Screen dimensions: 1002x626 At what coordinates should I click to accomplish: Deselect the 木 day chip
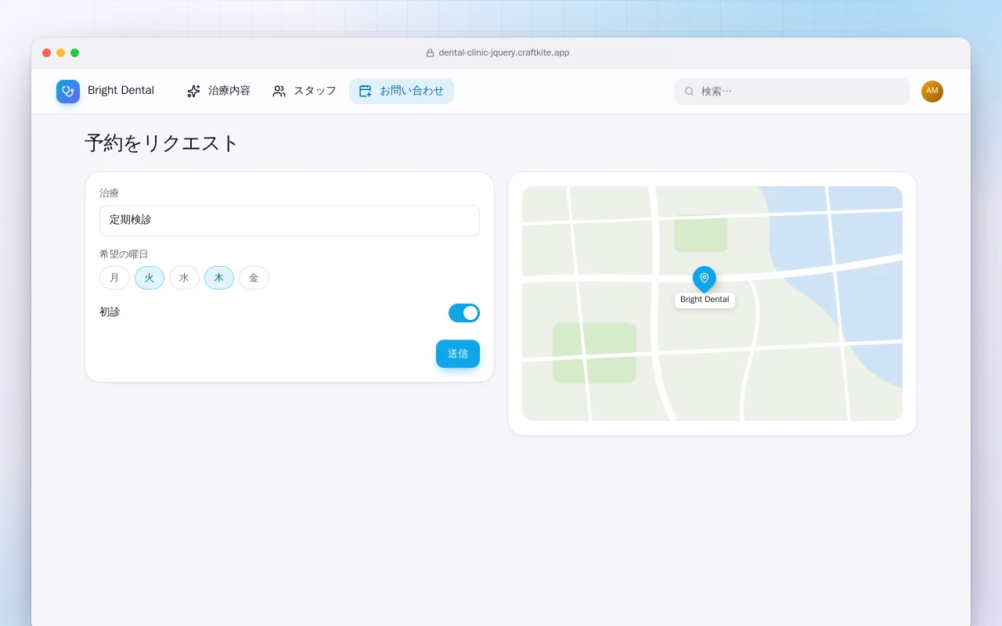point(219,278)
